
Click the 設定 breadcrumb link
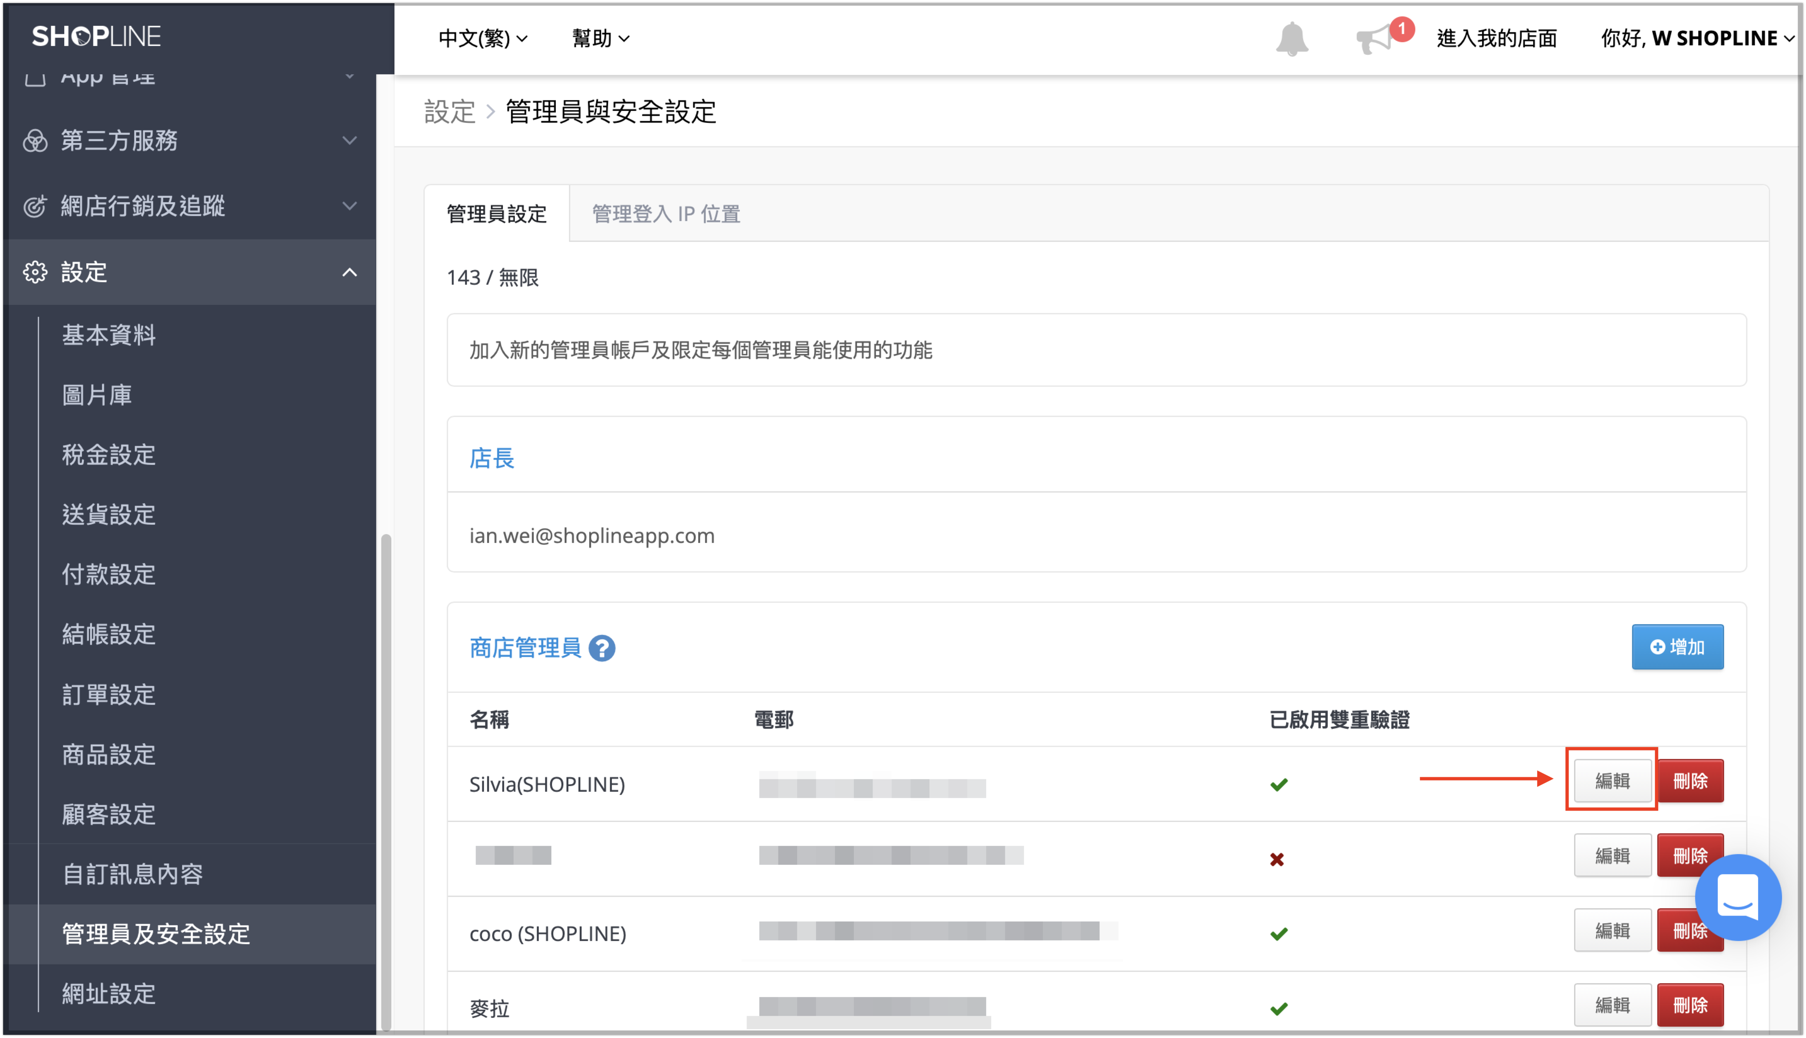pos(449,112)
